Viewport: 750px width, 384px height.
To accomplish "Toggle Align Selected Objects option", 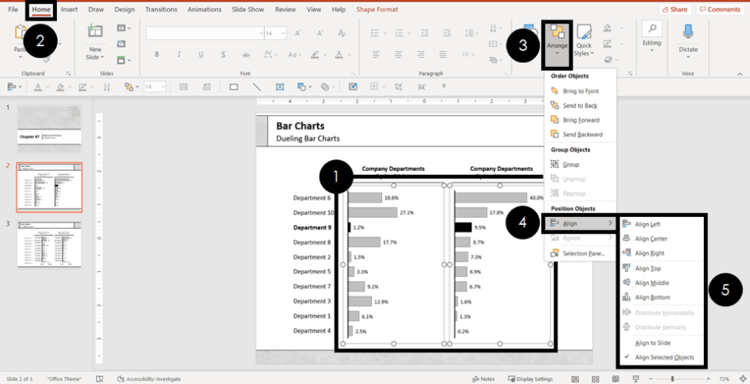I will [664, 357].
